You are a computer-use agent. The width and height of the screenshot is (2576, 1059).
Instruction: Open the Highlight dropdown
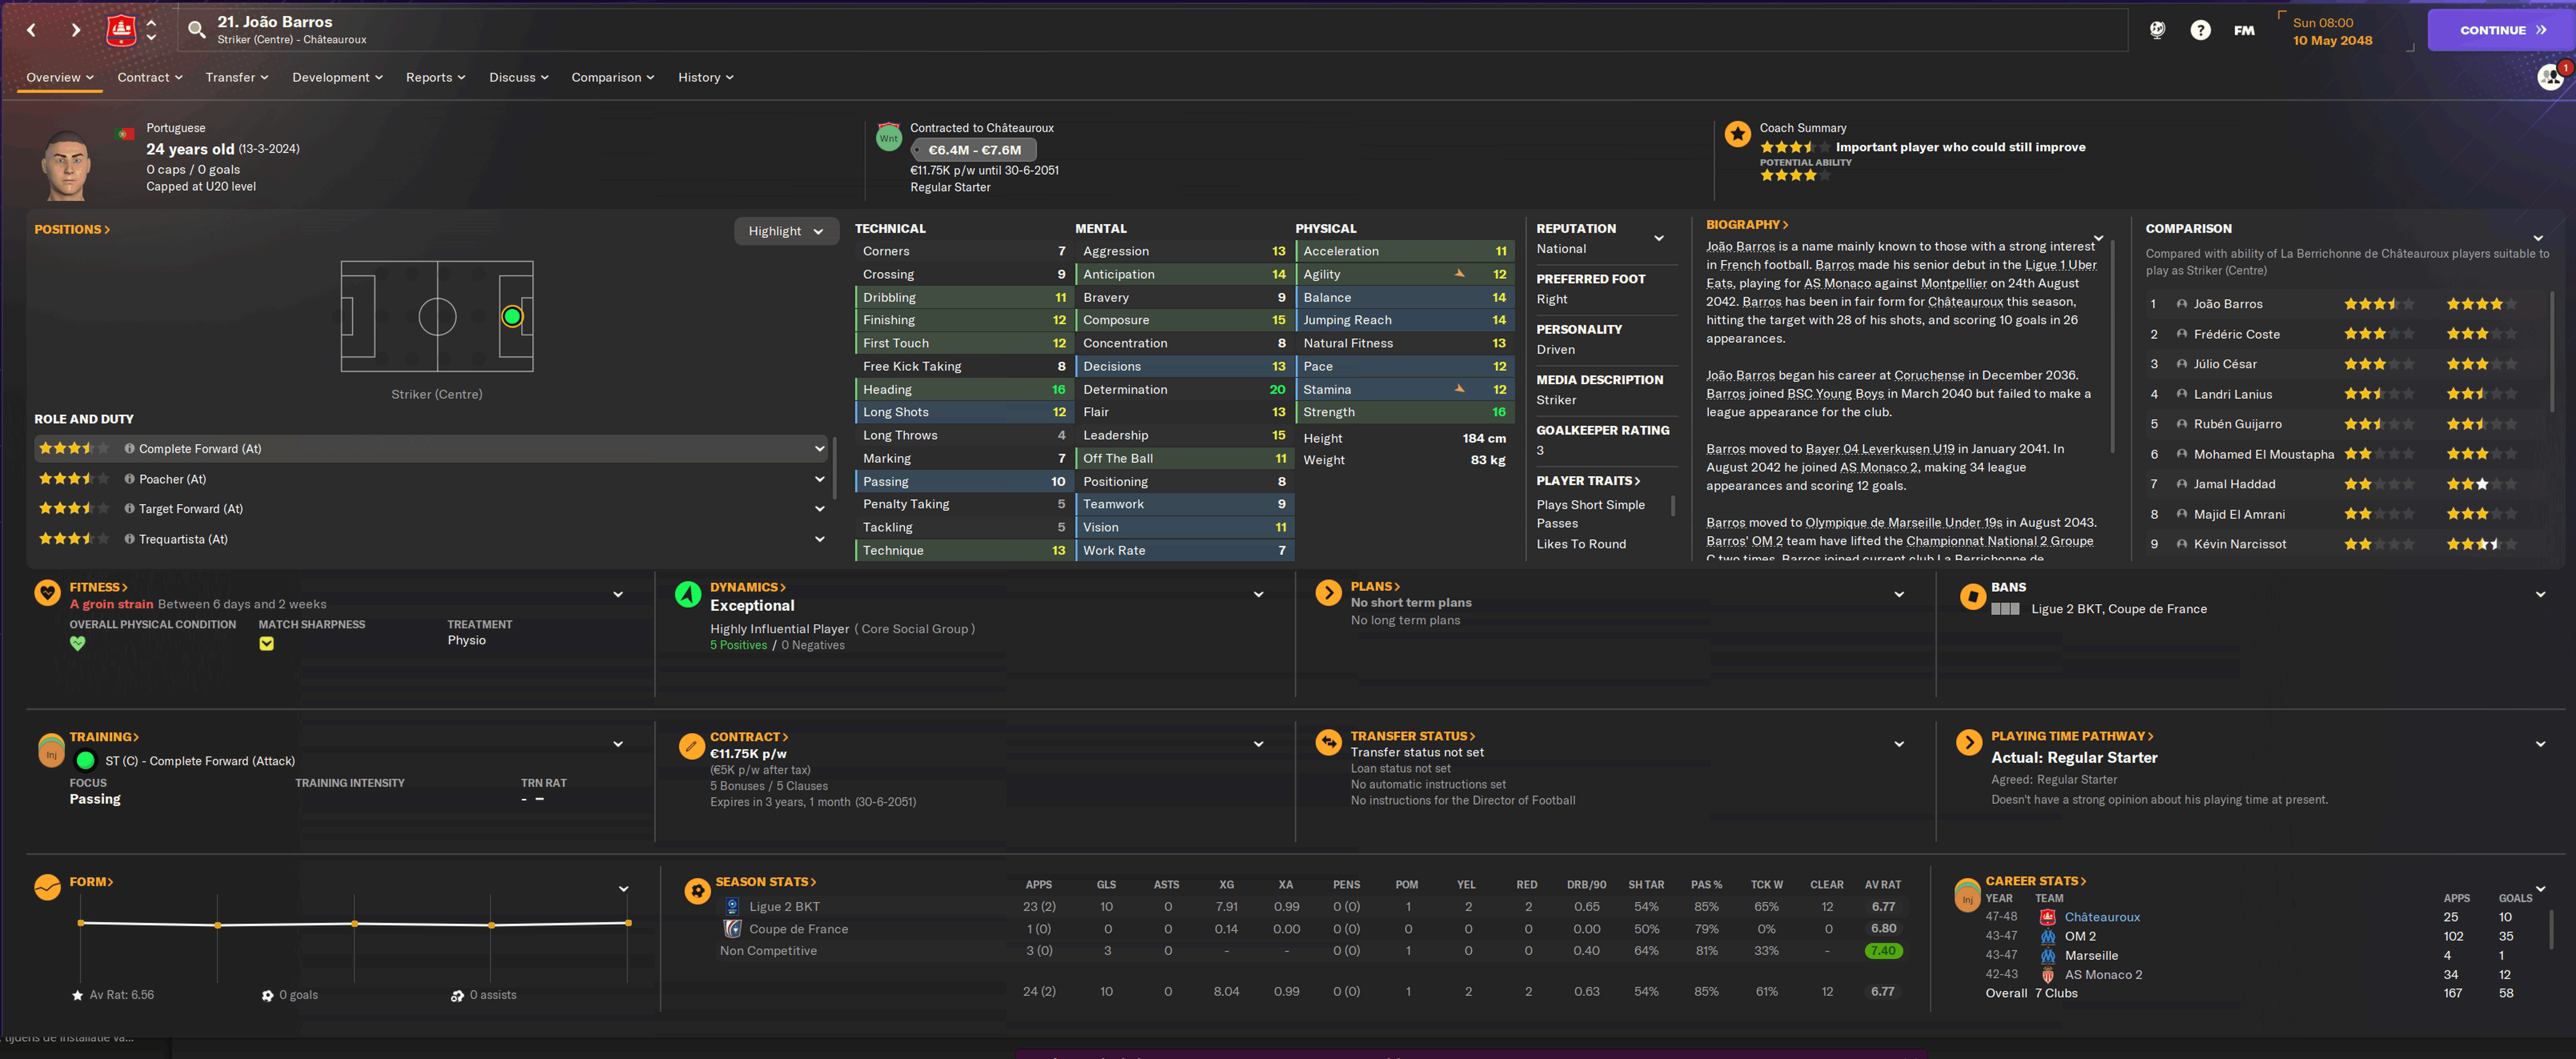tap(786, 231)
